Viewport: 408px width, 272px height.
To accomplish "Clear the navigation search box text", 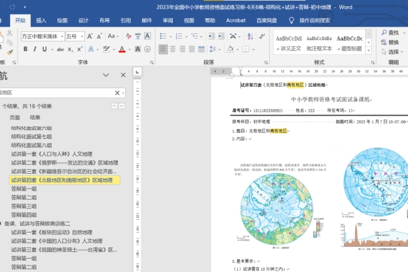I will click(116, 93).
